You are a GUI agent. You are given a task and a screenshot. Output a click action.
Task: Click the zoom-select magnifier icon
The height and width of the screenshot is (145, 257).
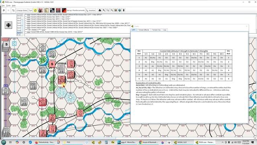[x=108, y=10]
